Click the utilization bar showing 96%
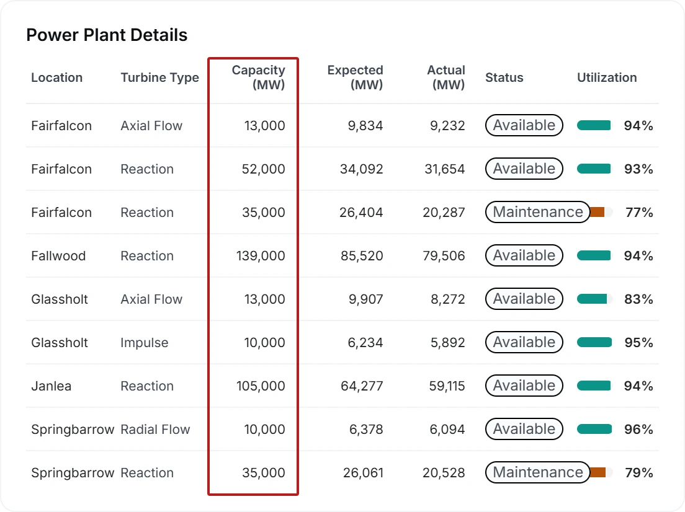The width and height of the screenshot is (685, 512). click(594, 430)
